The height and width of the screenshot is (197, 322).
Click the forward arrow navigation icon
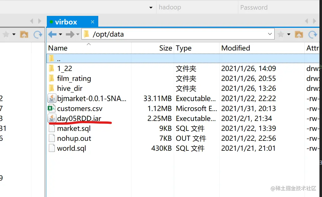click(70, 34)
